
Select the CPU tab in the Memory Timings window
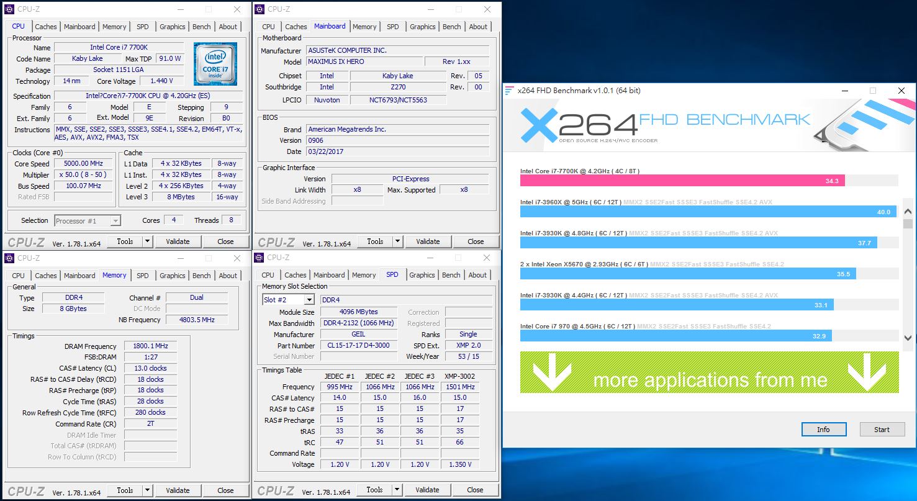coord(19,276)
